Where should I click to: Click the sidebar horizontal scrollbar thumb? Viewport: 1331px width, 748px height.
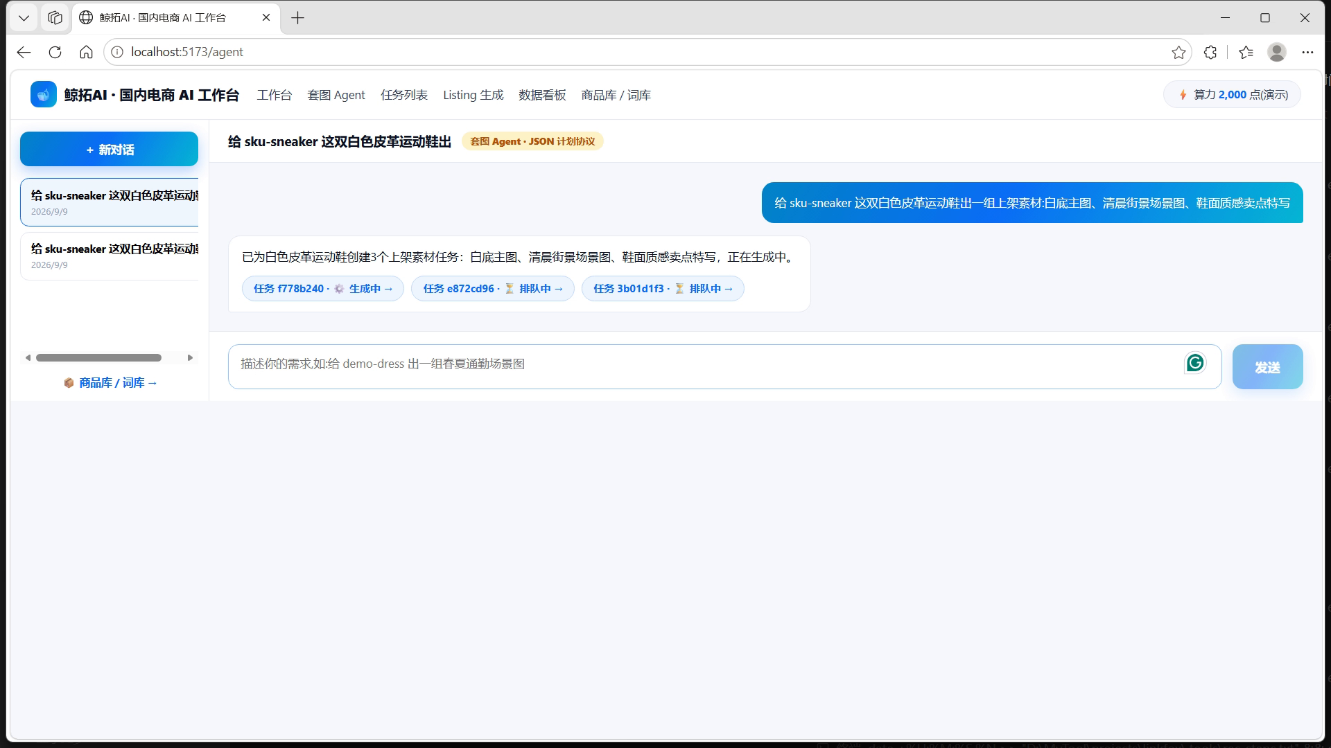pos(98,358)
